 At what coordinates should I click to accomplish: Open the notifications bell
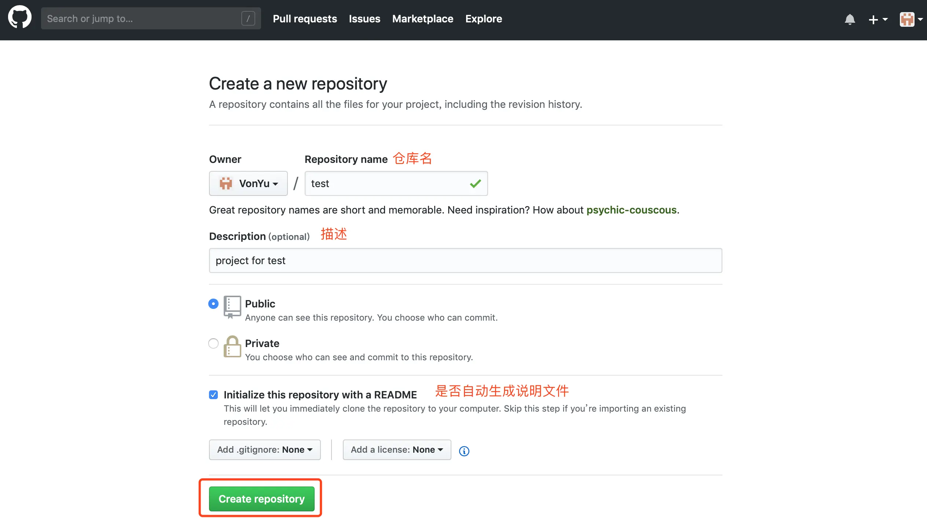click(850, 19)
